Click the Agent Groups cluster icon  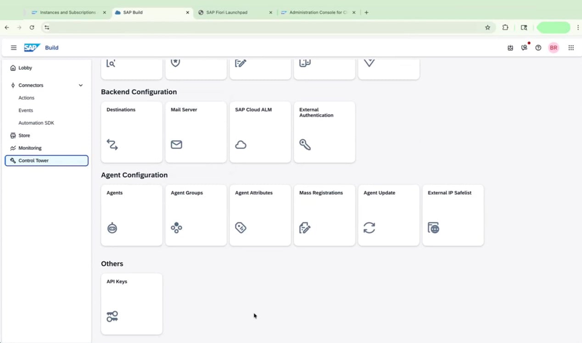click(177, 228)
